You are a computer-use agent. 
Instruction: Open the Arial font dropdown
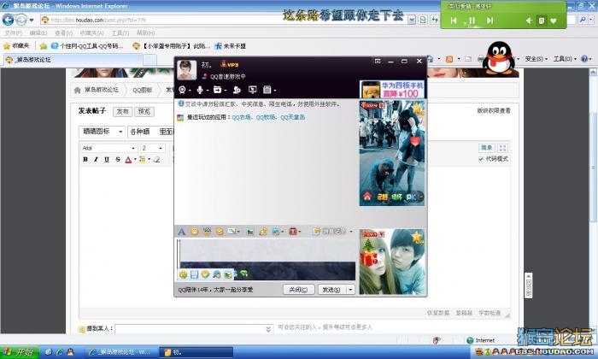pyautogui.click(x=108, y=148)
